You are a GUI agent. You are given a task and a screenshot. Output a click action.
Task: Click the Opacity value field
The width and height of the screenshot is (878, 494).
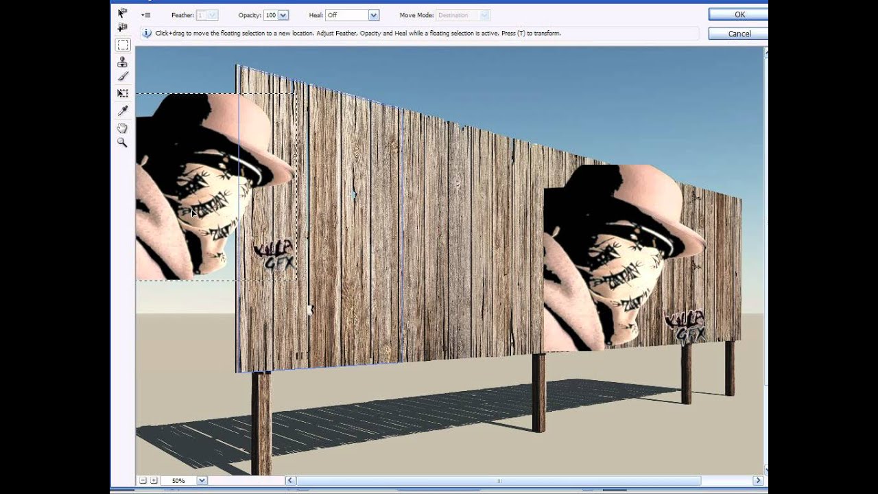(271, 15)
